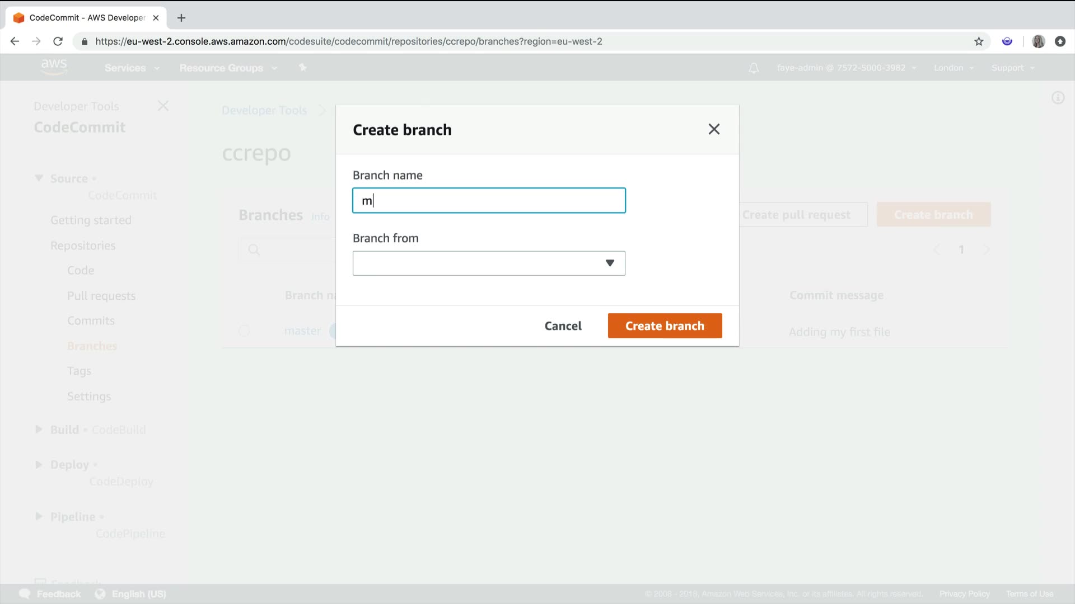Open the London region dropdown
Viewport: 1075px width, 604px height.
pyautogui.click(x=954, y=68)
